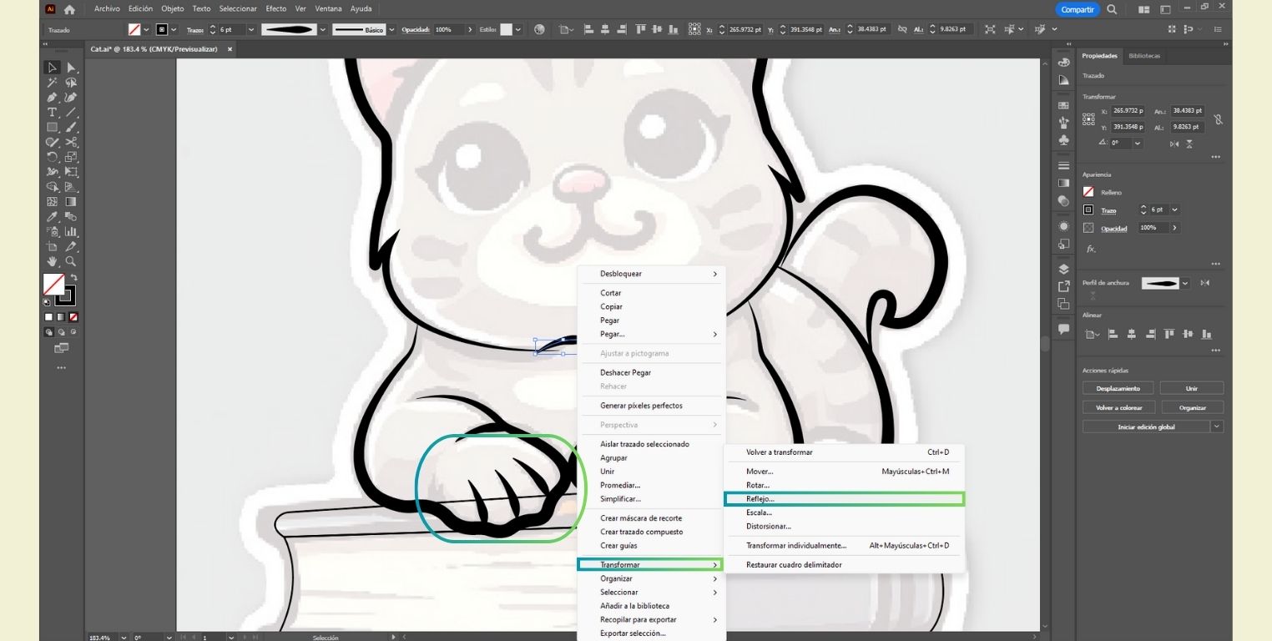
Task: Select the Line Segment tool
Action: click(x=72, y=113)
